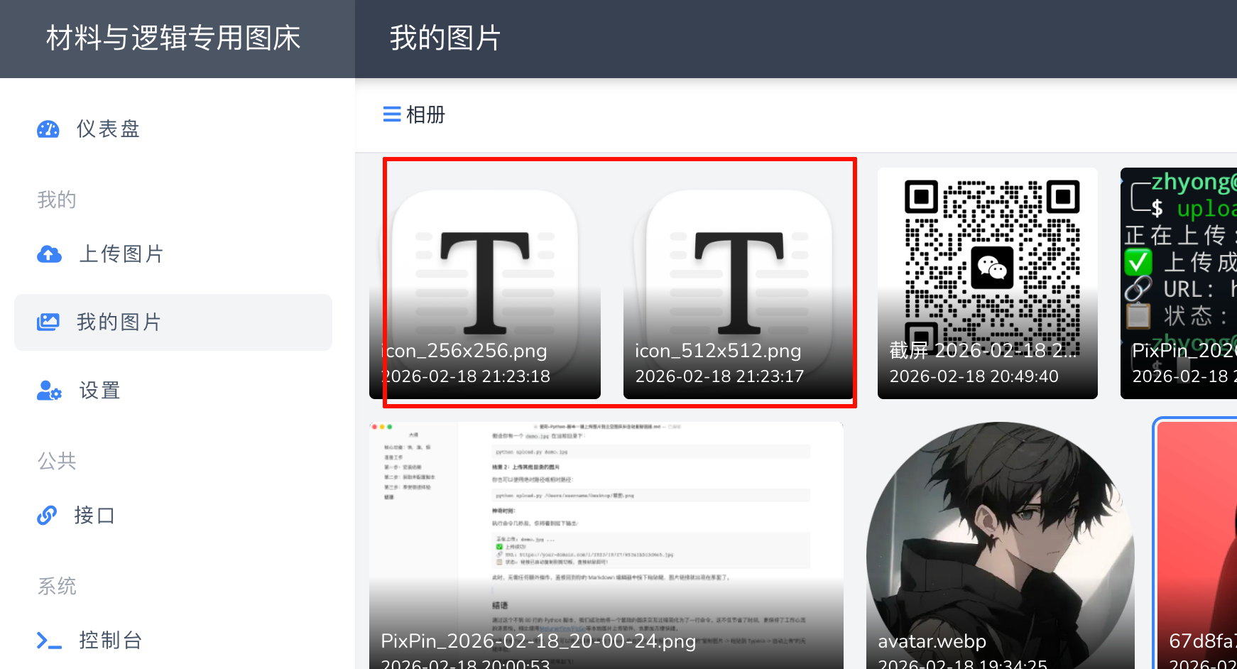Select the icon_256x256.png image thumbnail
Screen dimensions: 1237x669
tap(485, 283)
